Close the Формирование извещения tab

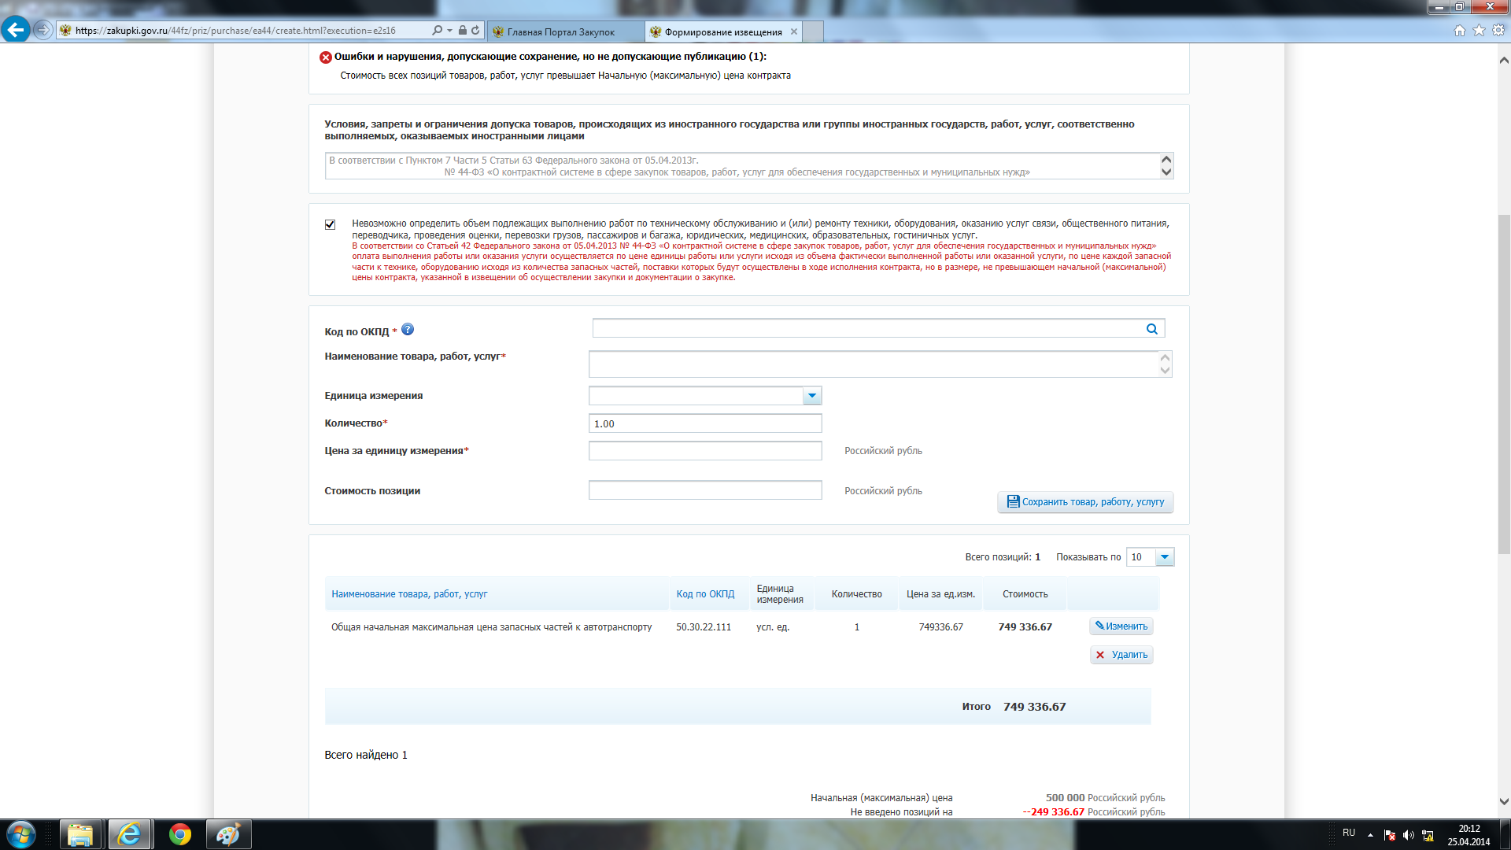pos(794,32)
